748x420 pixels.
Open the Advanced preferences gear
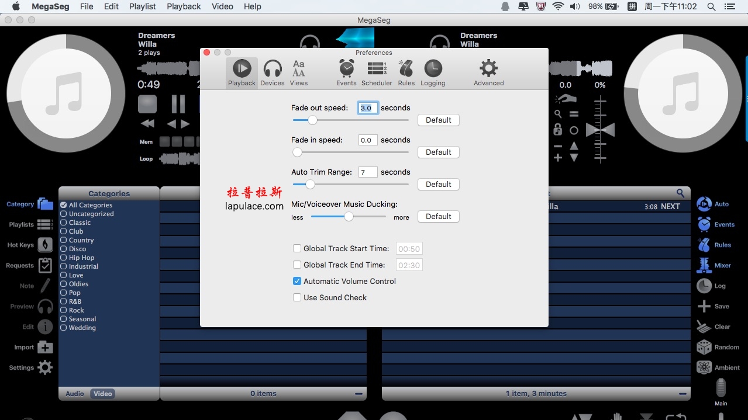[488, 73]
